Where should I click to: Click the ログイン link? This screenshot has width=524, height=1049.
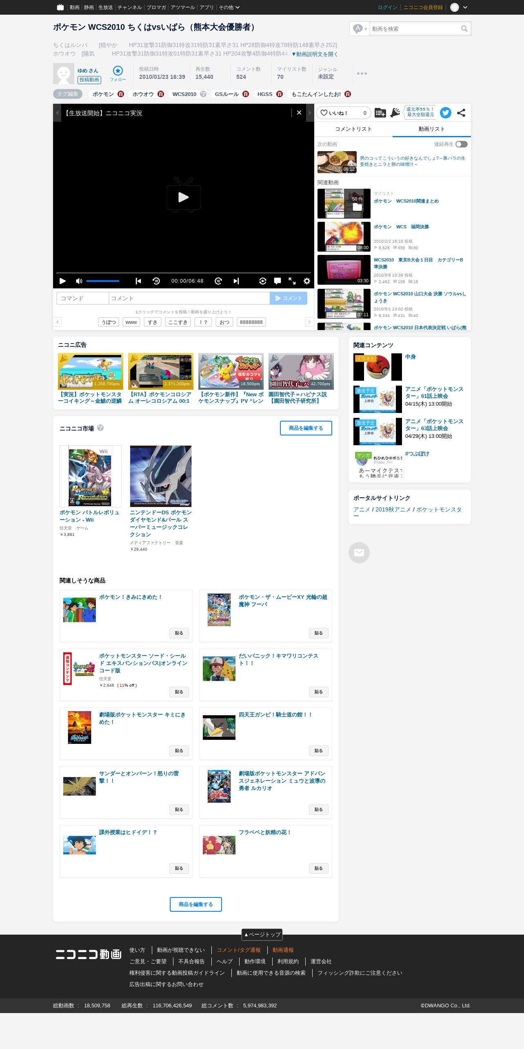point(388,7)
